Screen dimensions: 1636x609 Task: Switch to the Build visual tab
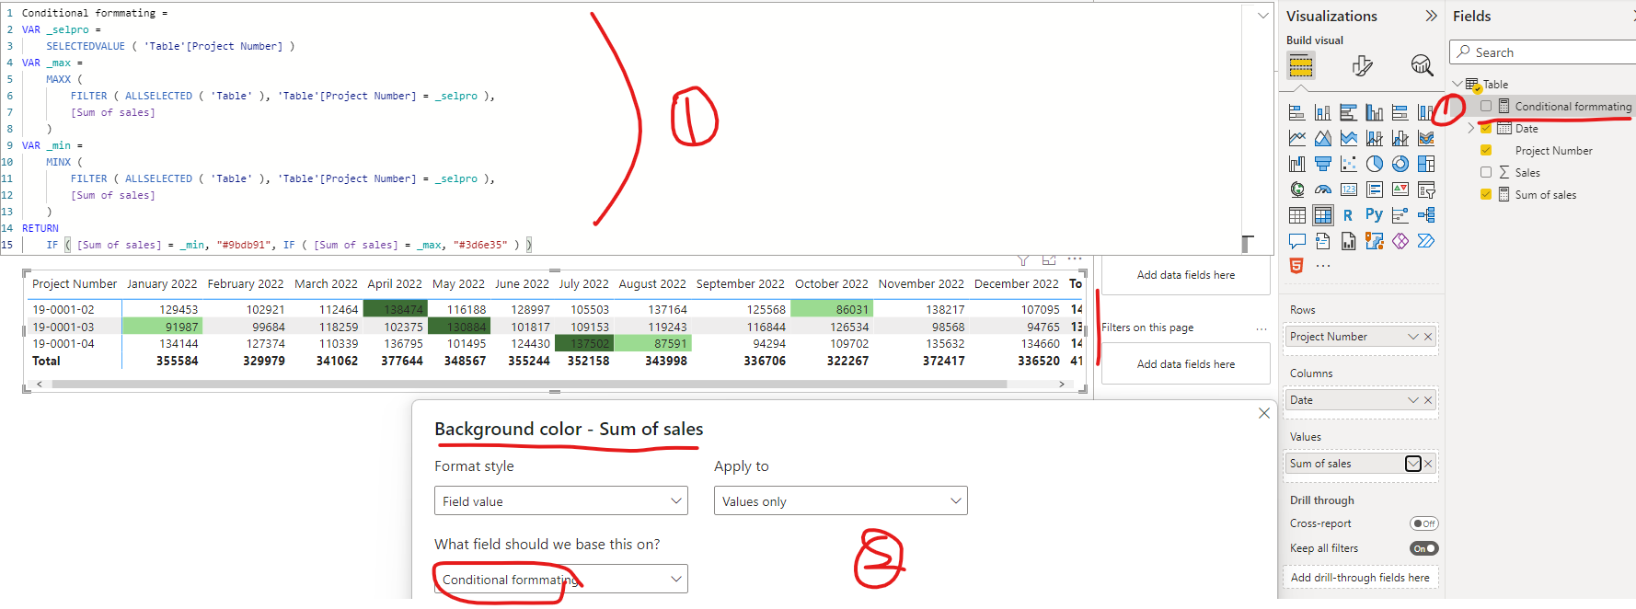(x=1301, y=65)
